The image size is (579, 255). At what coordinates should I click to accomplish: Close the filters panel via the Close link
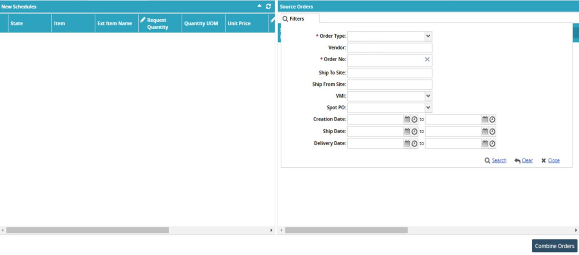tap(554, 161)
